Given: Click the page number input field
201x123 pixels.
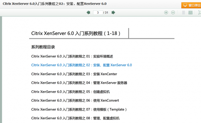Looking at the screenshot, I should click(x=98, y=13).
